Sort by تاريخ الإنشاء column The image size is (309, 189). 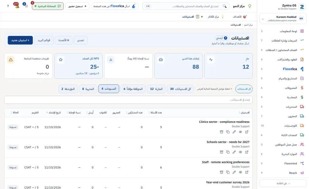(54, 113)
